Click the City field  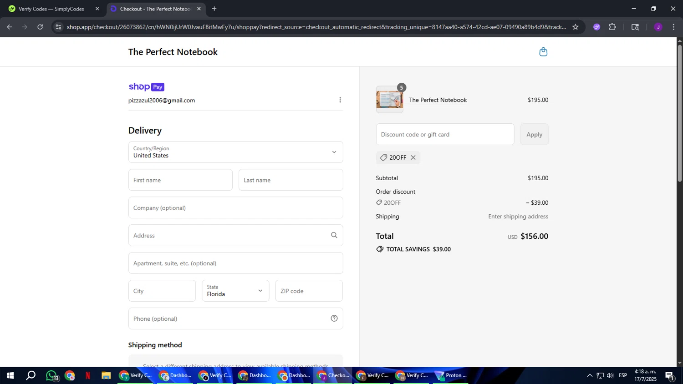click(162, 291)
